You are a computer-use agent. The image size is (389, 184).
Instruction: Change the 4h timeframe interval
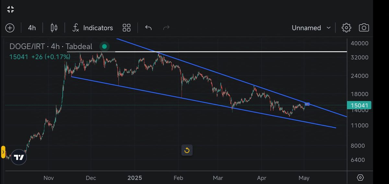pyautogui.click(x=32, y=28)
